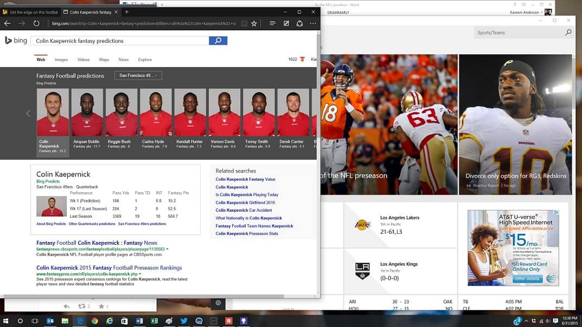
Task: Click search icon in Sports/Teams box
Action: 568,32
